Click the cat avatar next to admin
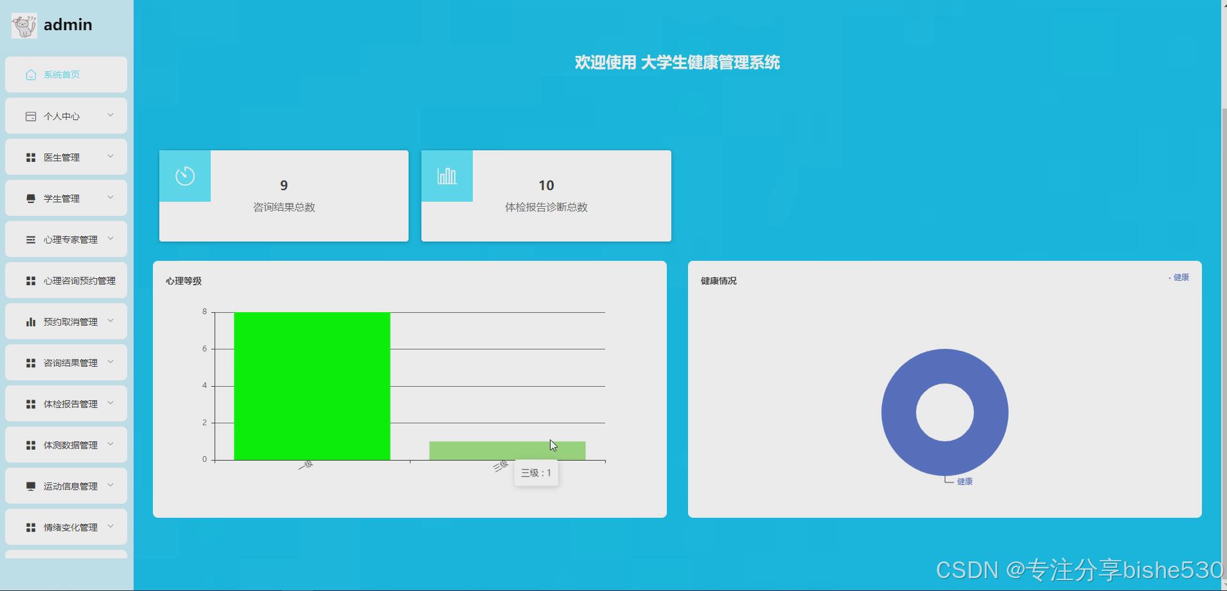 [24, 25]
